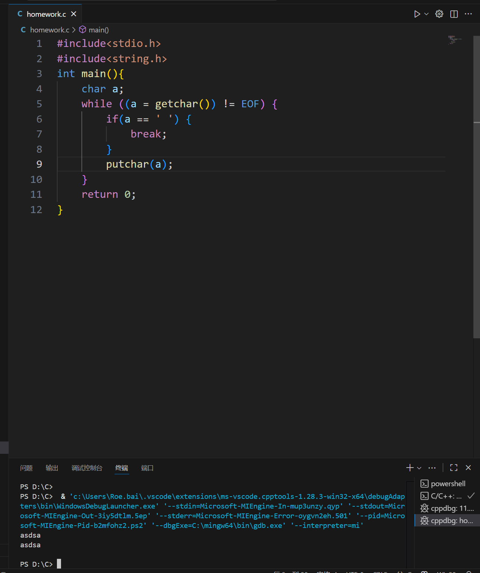Select the C/C++ task terminal entry

pyautogui.click(x=447, y=496)
